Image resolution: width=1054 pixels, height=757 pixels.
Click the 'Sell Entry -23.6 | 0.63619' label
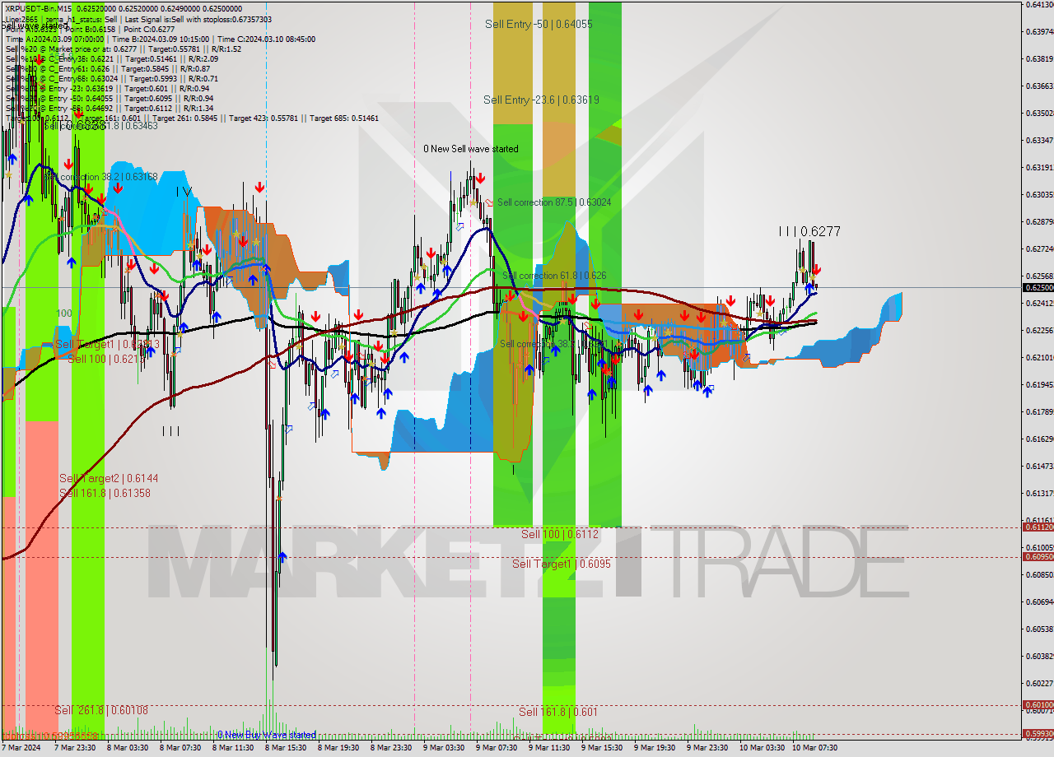point(541,100)
